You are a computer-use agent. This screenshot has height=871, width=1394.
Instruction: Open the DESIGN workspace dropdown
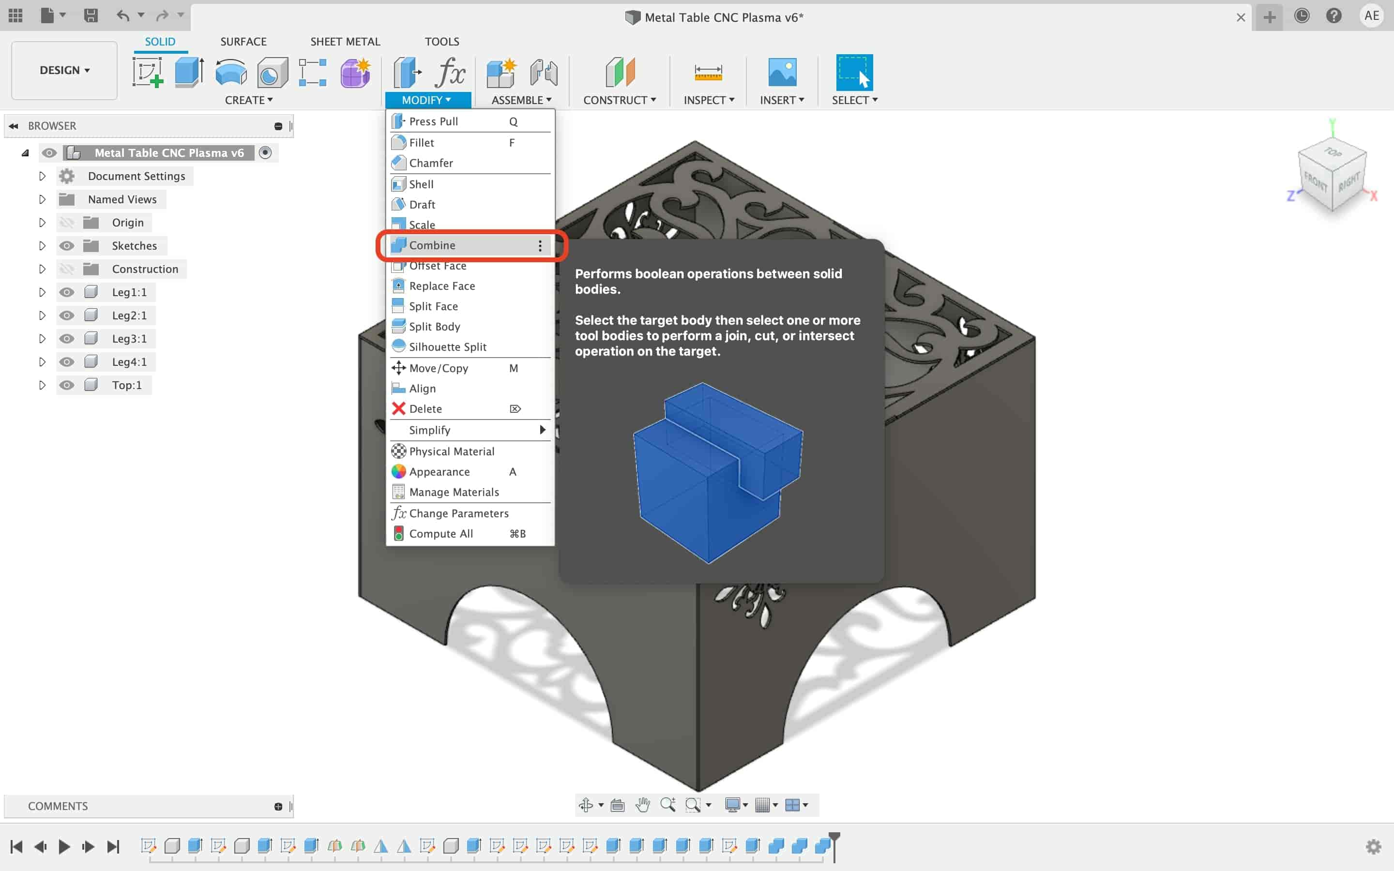coord(64,70)
